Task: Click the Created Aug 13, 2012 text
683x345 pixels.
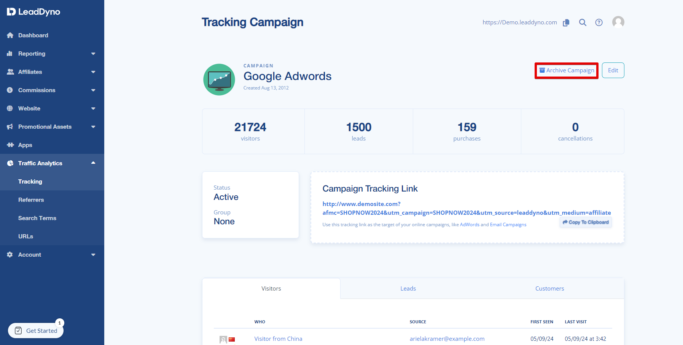Action: point(266,88)
